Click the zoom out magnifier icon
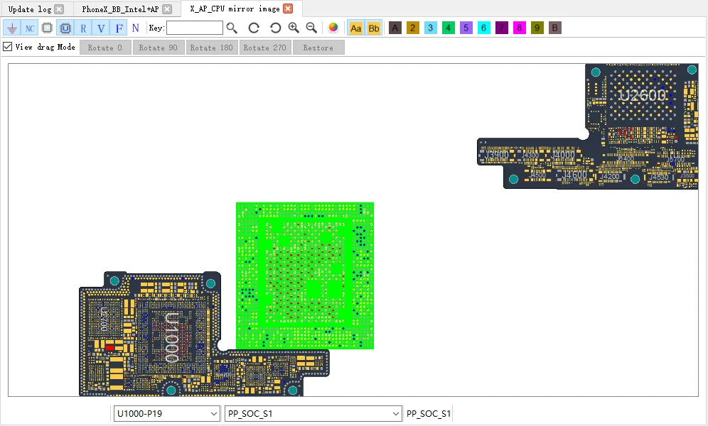The height and width of the screenshot is (426, 708). (311, 28)
